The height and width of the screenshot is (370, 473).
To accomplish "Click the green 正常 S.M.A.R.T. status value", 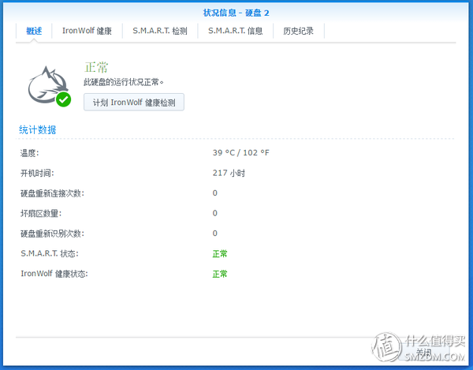I will click(220, 254).
